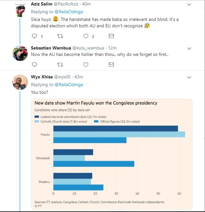
Task: Send Aziz Salim's tweet via direct message
Action: click(x=111, y=36)
